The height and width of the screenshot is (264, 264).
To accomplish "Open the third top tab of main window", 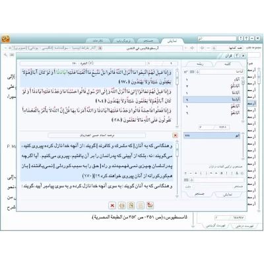I will (124, 41).
